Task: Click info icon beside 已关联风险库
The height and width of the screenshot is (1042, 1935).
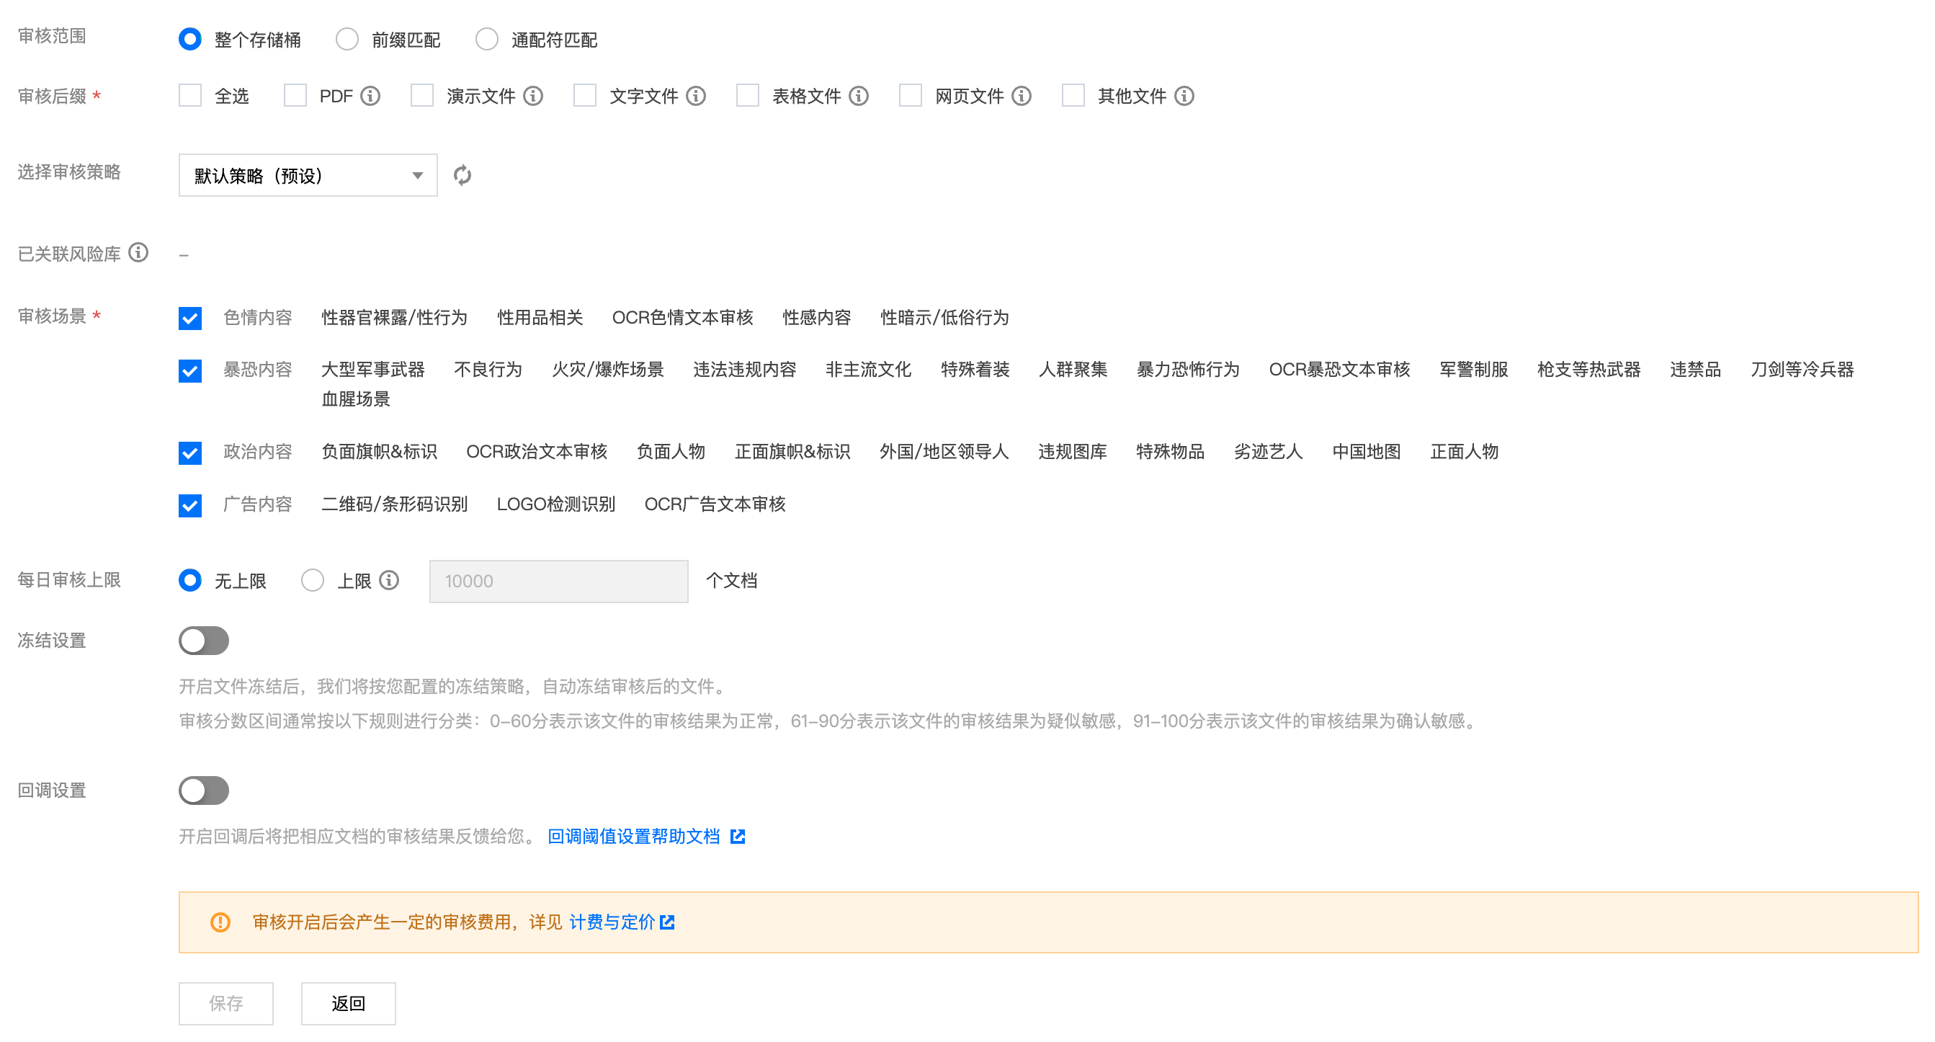Action: tap(138, 252)
